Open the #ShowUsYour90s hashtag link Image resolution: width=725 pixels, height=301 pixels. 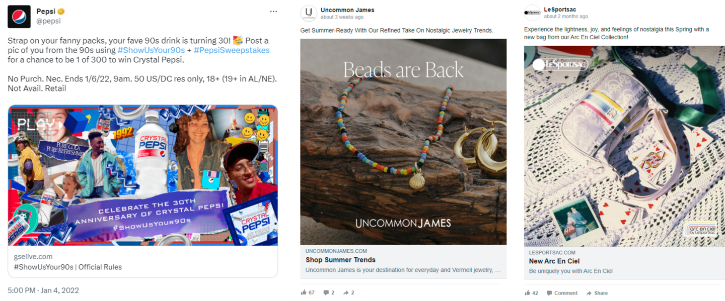[151, 50]
